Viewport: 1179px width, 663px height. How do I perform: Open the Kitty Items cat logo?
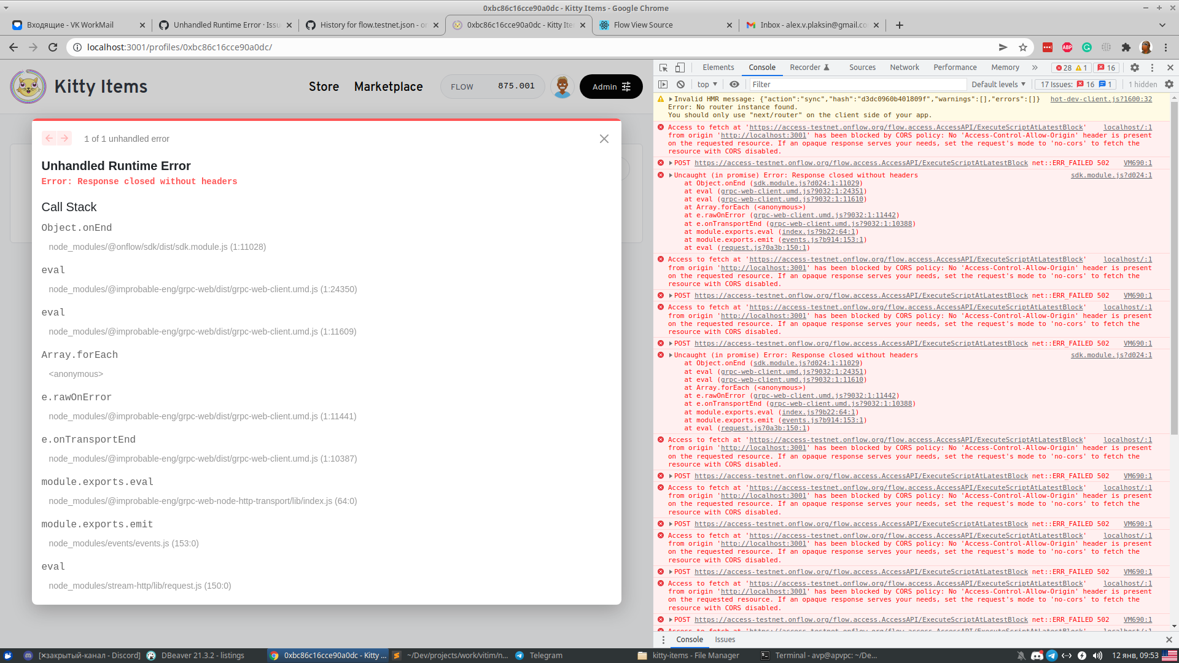(x=28, y=86)
